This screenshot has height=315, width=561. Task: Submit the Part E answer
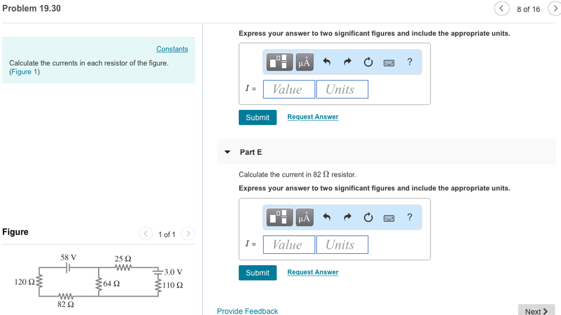pyautogui.click(x=257, y=273)
